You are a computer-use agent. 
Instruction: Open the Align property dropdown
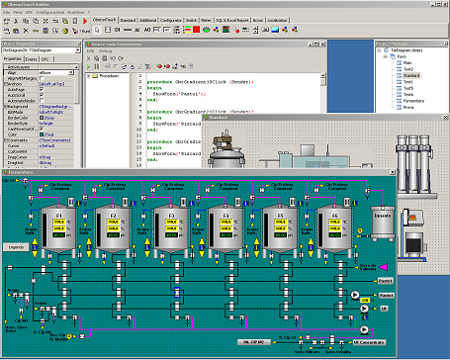point(71,72)
